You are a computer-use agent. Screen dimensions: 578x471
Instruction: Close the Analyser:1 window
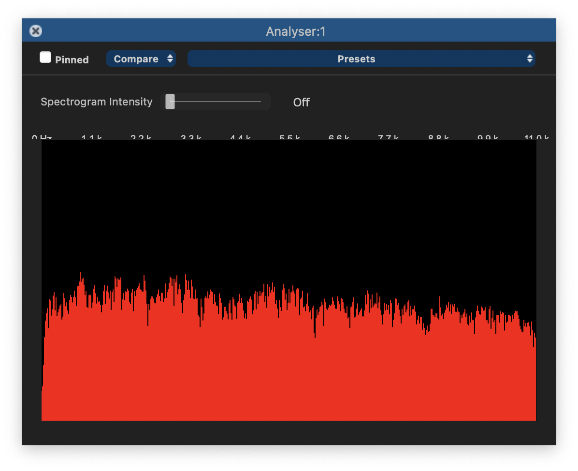36,31
